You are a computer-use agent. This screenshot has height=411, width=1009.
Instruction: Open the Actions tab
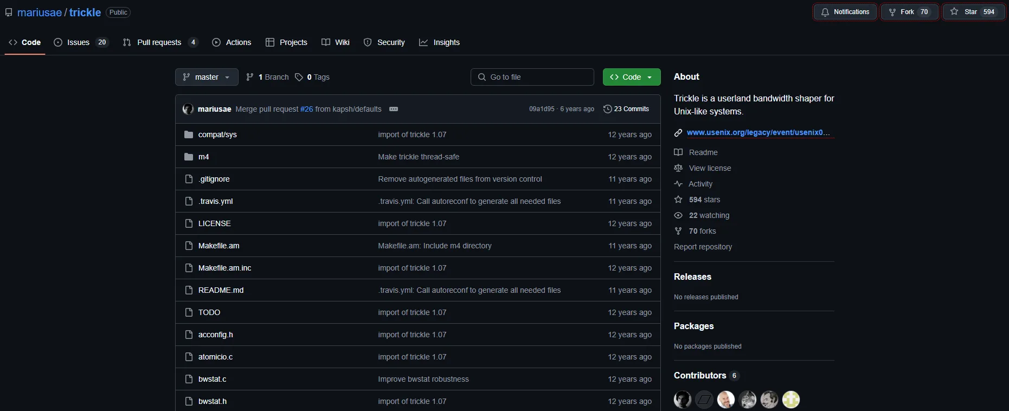tap(232, 42)
